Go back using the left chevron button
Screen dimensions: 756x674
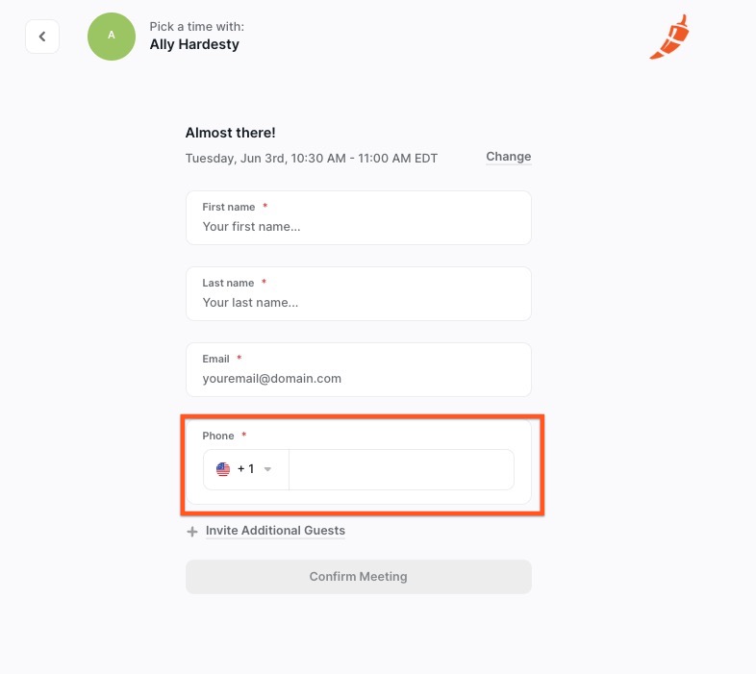click(x=42, y=37)
